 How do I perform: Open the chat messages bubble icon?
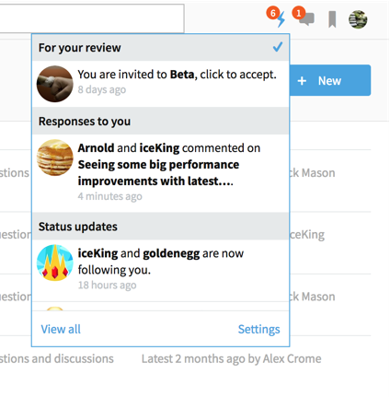tap(307, 19)
